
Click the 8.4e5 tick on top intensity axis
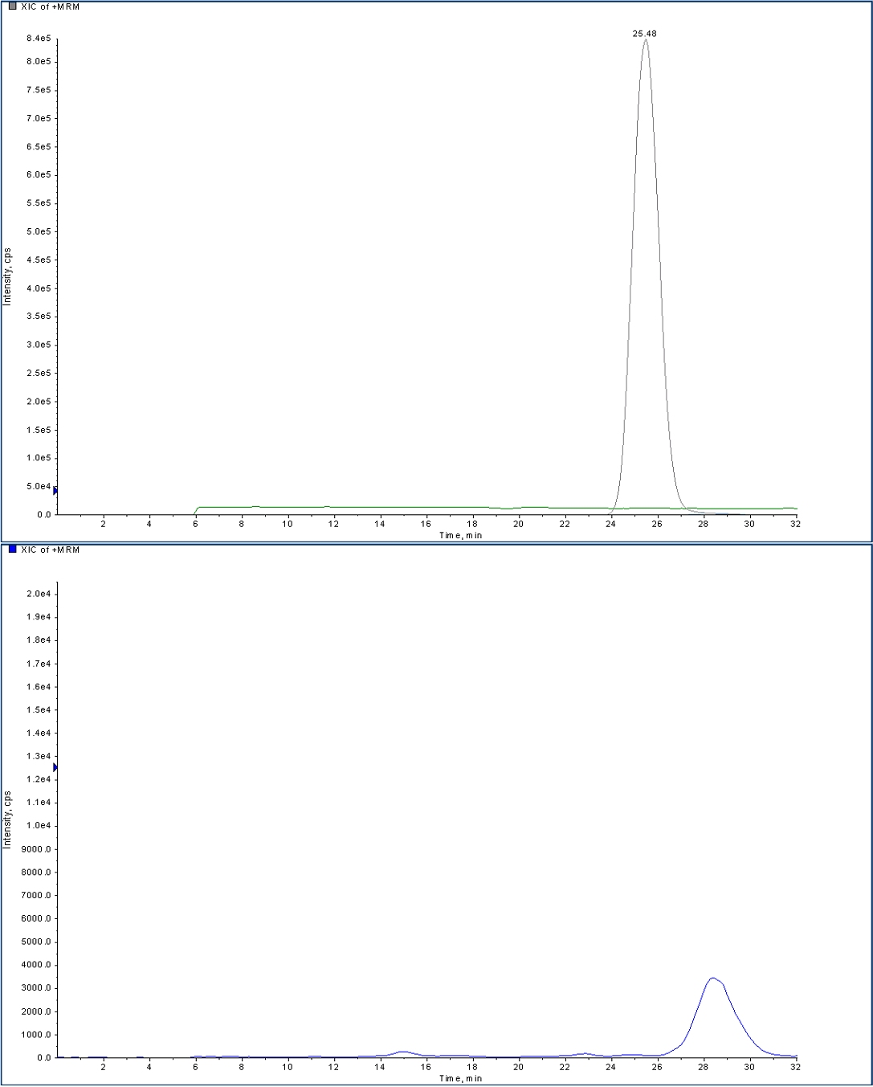tap(38, 39)
